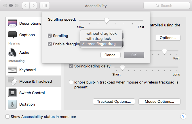The image size is (192, 124).
Task: Confirm the trackpad dialog with OK
Action: click(x=134, y=55)
